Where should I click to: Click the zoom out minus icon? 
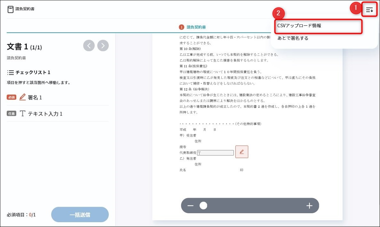pyautogui.click(x=190, y=206)
